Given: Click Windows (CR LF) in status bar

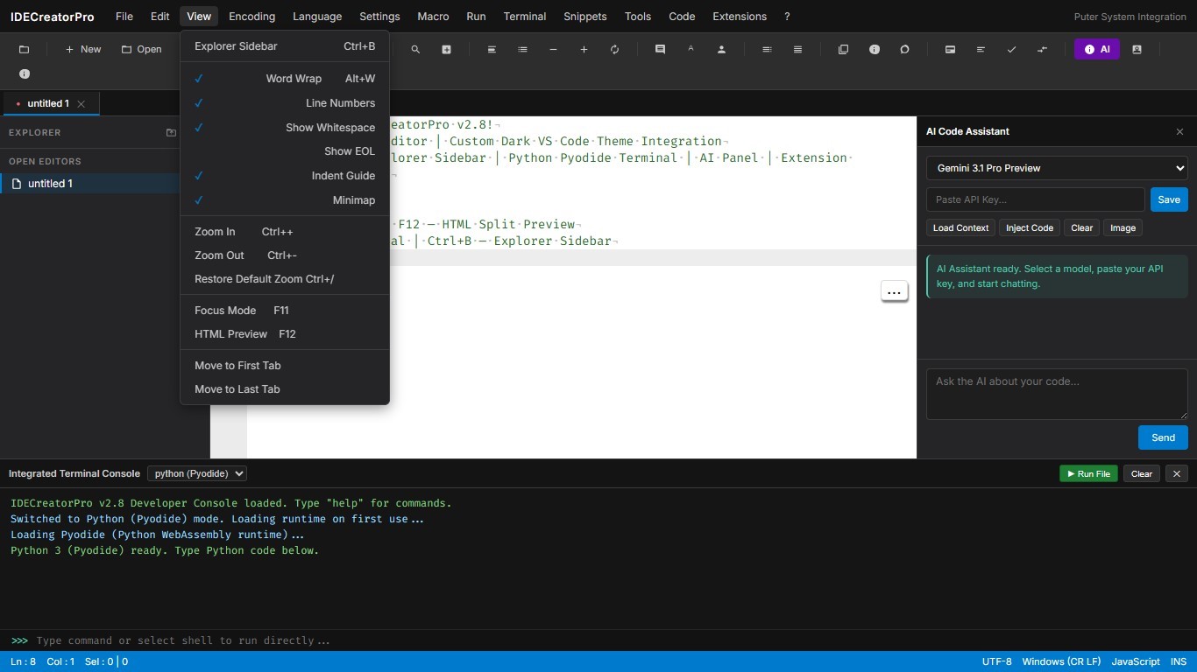Looking at the screenshot, I should tap(1061, 661).
